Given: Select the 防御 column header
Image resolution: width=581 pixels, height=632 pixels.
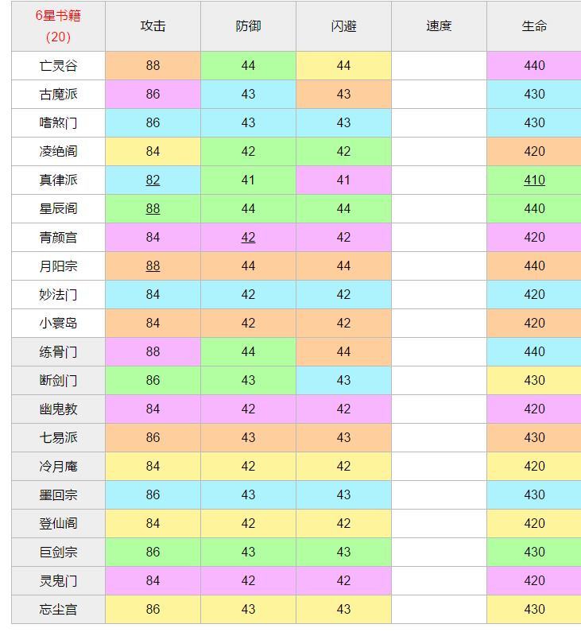Looking at the screenshot, I should (x=248, y=26).
